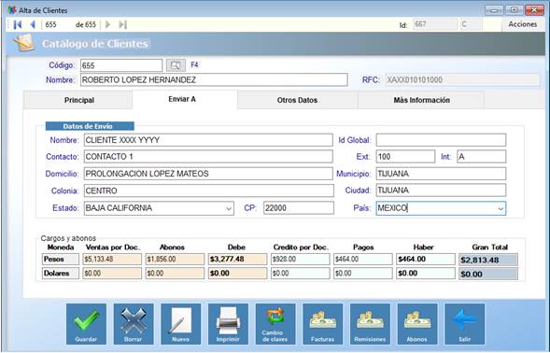Open Cambio de claves
550x353 pixels.
(x=275, y=324)
